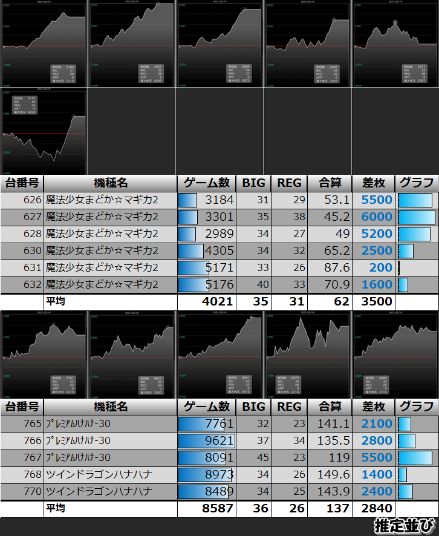The height and width of the screenshot is (536, 439).
Task: Click the second table's average games 8587
Action: (217, 508)
